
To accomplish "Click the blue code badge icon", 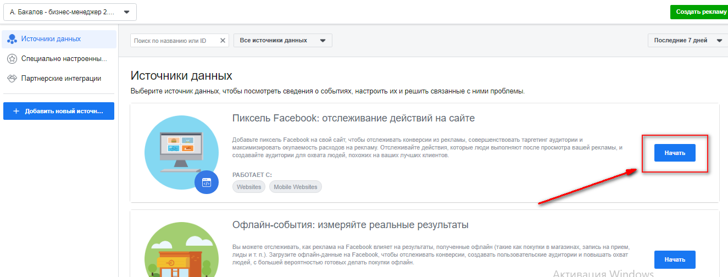I will click(x=206, y=182).
